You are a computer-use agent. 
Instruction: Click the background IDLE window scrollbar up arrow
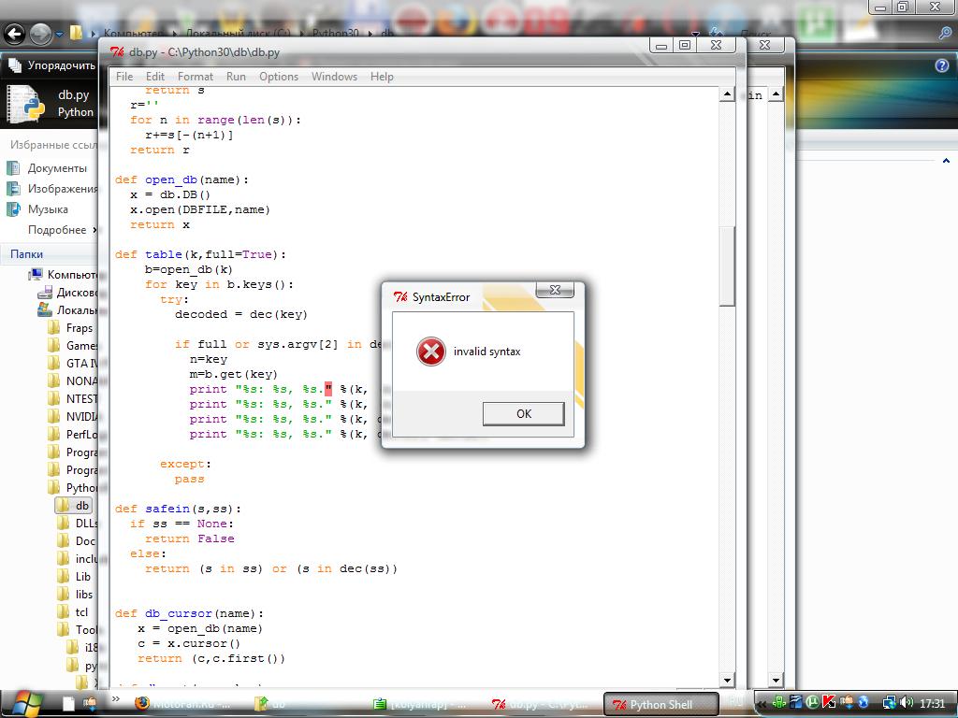[776, 94]
